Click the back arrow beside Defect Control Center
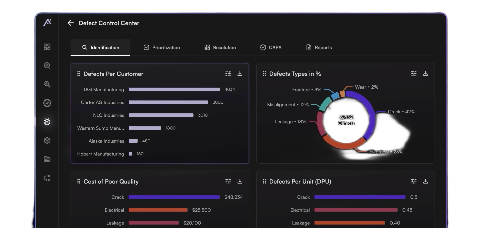Image resolution: width=482 pixels, height=228 pixels. 71,23
